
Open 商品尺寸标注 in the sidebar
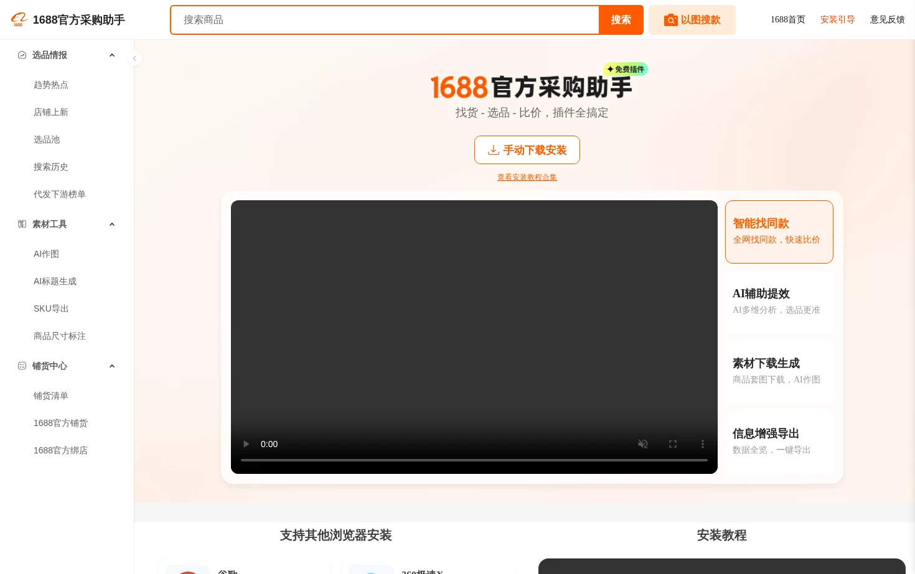point(60,336)
